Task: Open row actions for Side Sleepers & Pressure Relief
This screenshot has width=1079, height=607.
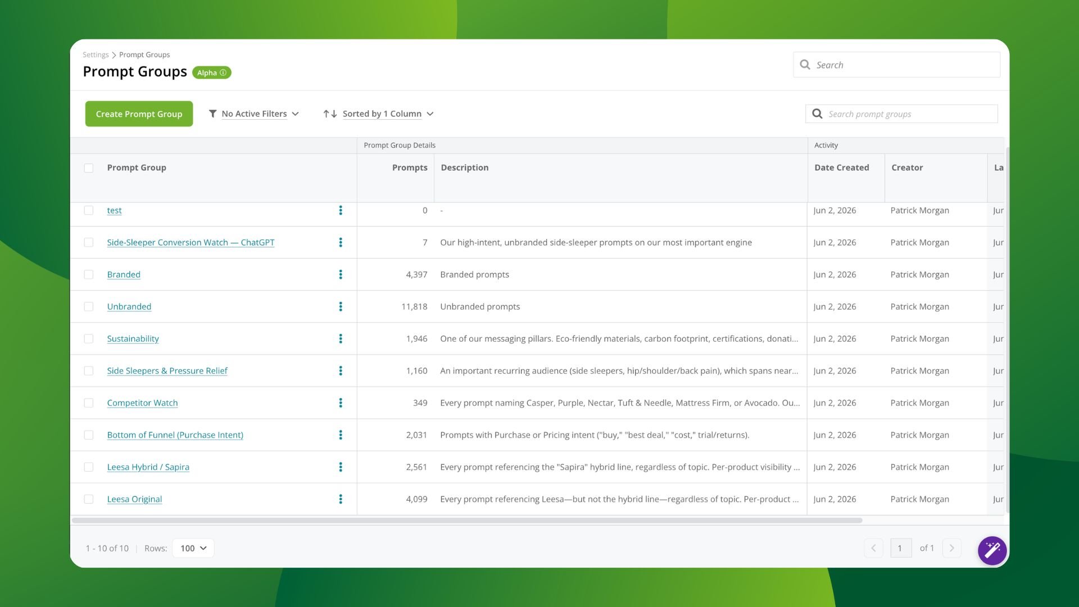Action: (x=341, y=370)
